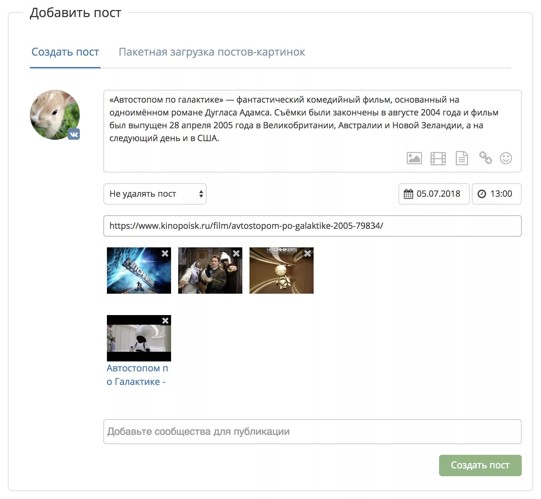Remove the Hitchhiker's poster image attachment
This screenshot has height=499, width=541.
click(x=165, y=253)
